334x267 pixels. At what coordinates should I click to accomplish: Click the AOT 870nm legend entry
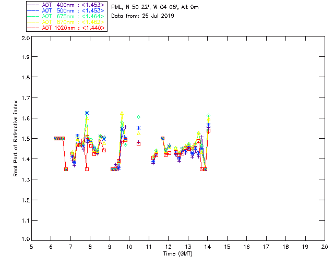coord(66,22)
